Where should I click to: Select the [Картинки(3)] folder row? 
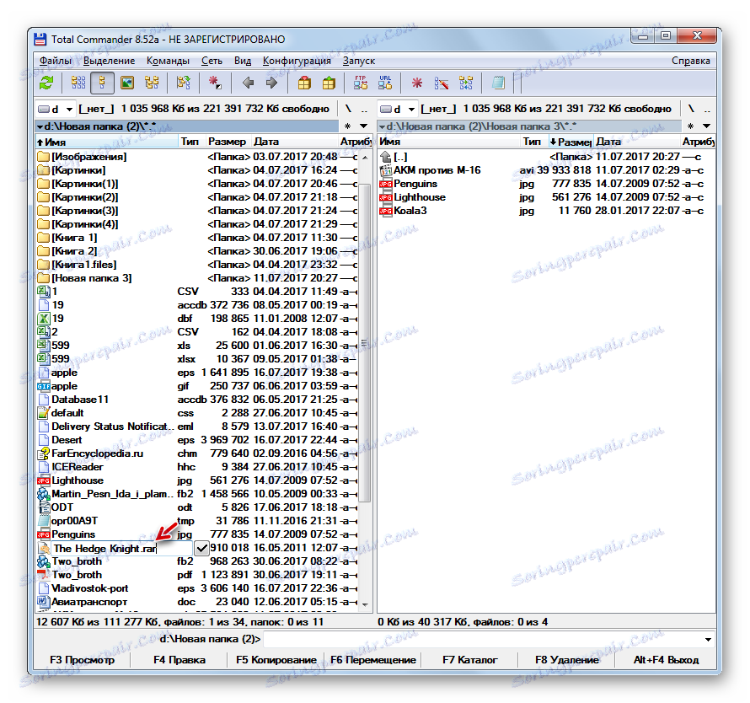click(x=197, y=211)
